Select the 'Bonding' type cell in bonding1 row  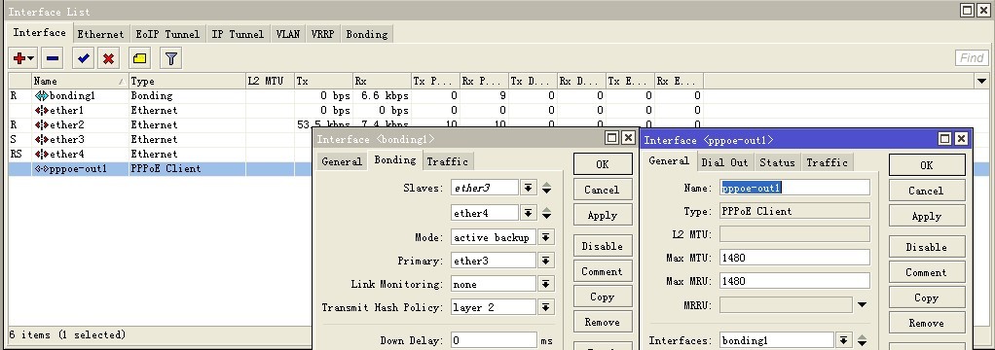pos(187,95)
